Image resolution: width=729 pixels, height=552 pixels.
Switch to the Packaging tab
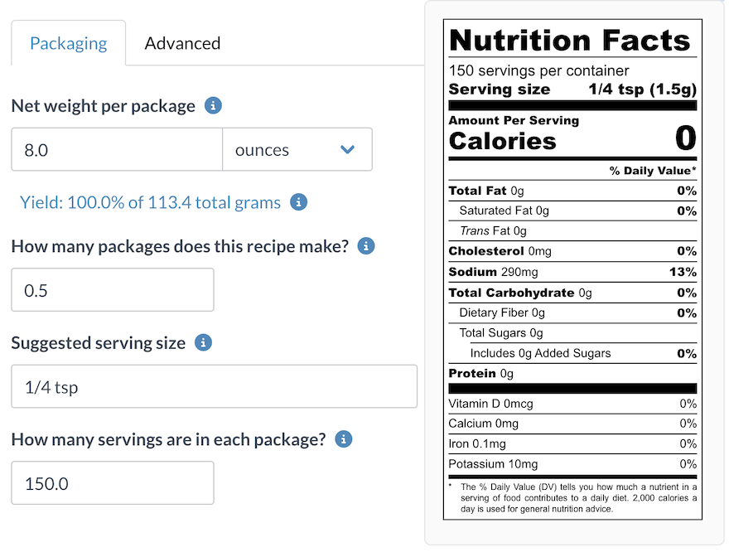(x=68, y=43)
